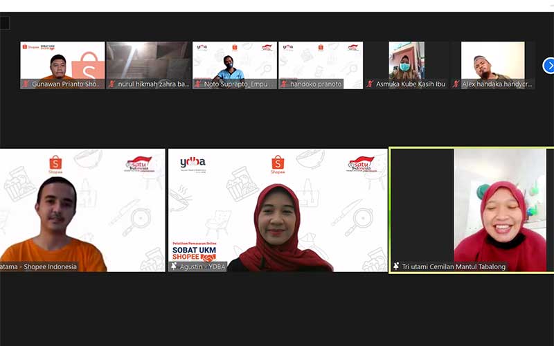The width and height of the screenshot is (554, 346).
Task: Select Noto Suprapto's video thumbnail
Action: pyautogui.click(x=234, y=61)
